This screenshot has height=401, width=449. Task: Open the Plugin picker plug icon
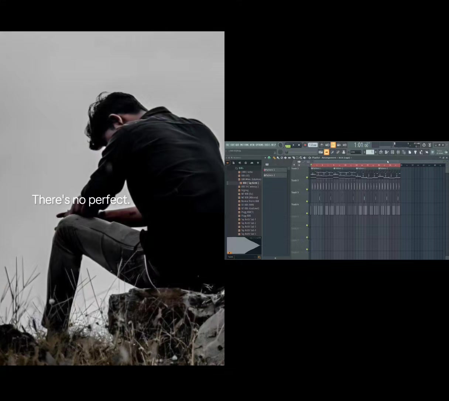415,152
